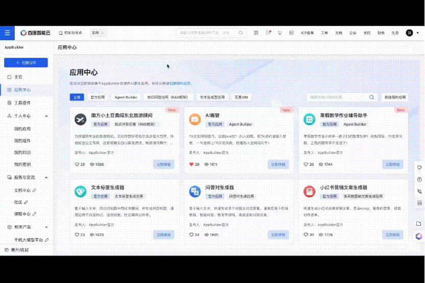Viewport: 425px width, 283px height.
Task: Open the hamburger menu in top-left corner
Action: [7, 33]
